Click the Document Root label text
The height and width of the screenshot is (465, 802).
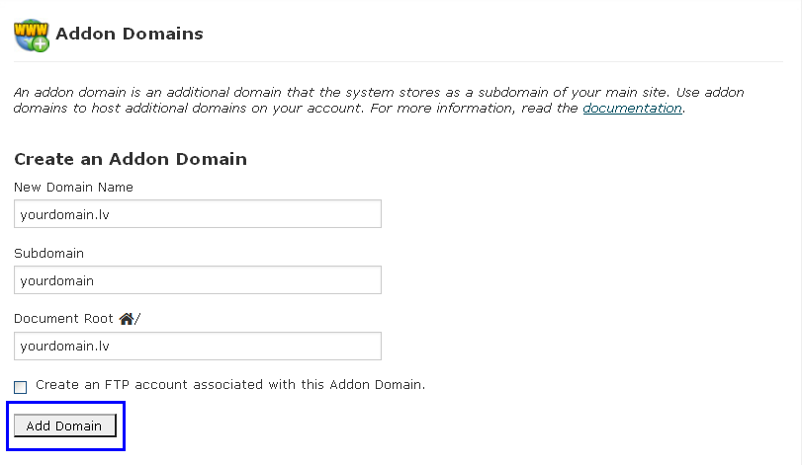pyautogui.click(x=63, y=319)
